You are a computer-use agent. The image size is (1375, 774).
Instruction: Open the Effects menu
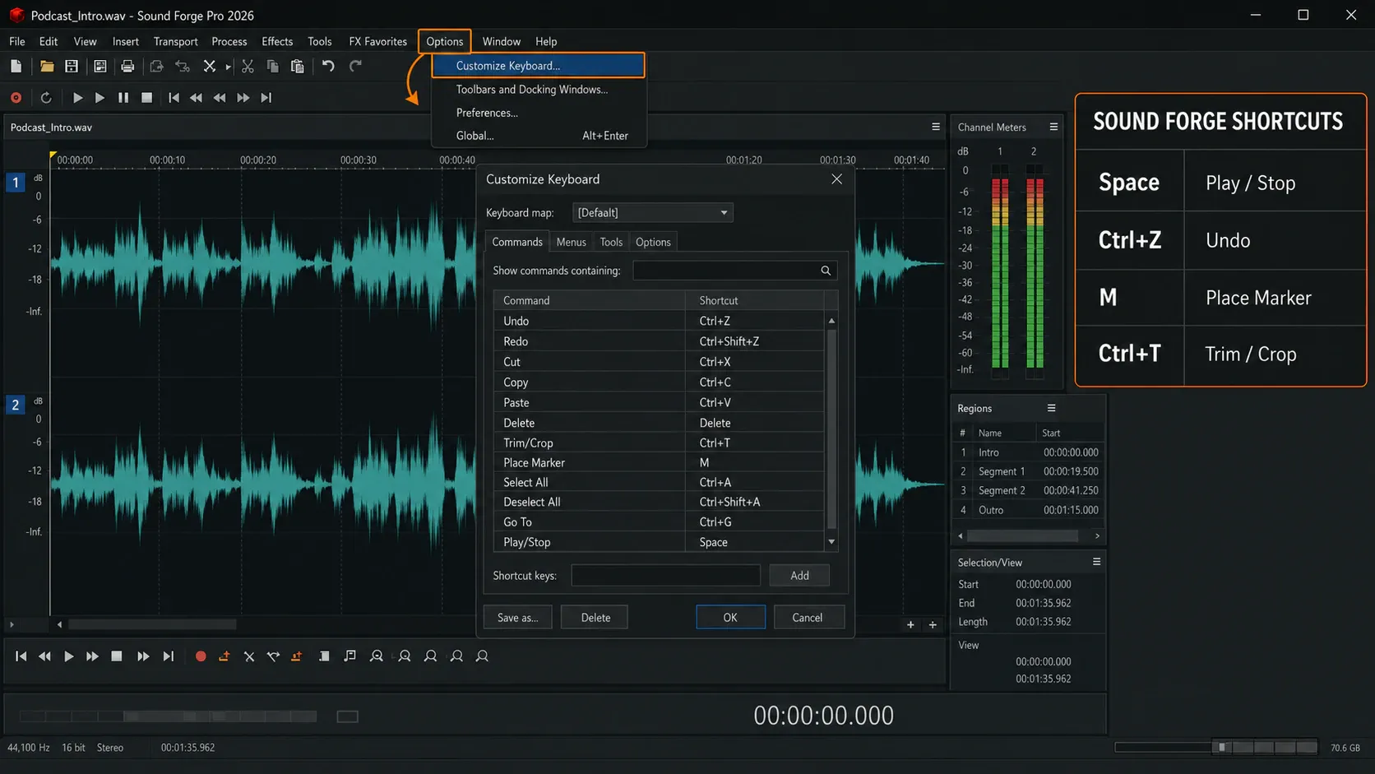(277, 41)
